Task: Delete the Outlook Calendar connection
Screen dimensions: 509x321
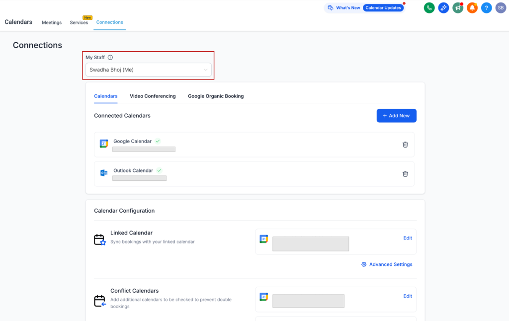Action: click(x=405, y=174)
